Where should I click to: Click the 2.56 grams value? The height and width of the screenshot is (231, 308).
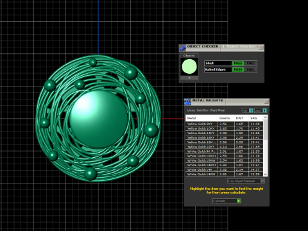[223, 124]
